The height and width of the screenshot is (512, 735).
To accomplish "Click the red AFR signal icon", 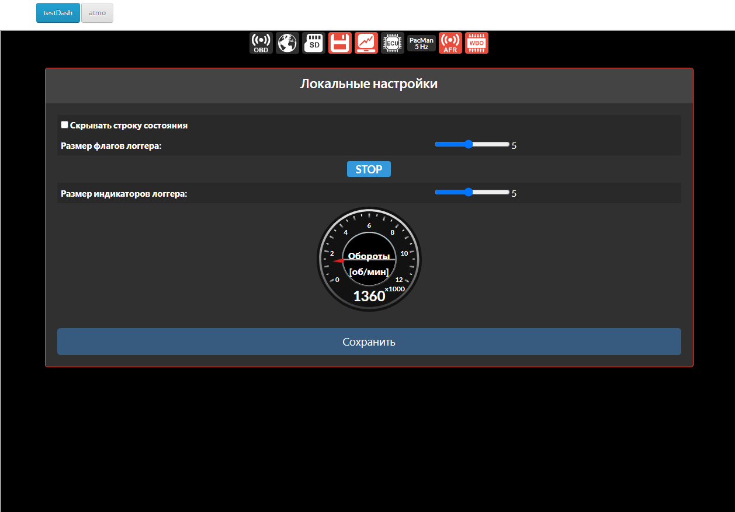I will [450, 43].
